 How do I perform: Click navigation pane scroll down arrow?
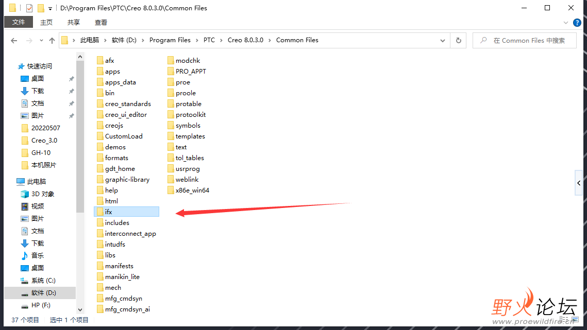tap(80, 310)
